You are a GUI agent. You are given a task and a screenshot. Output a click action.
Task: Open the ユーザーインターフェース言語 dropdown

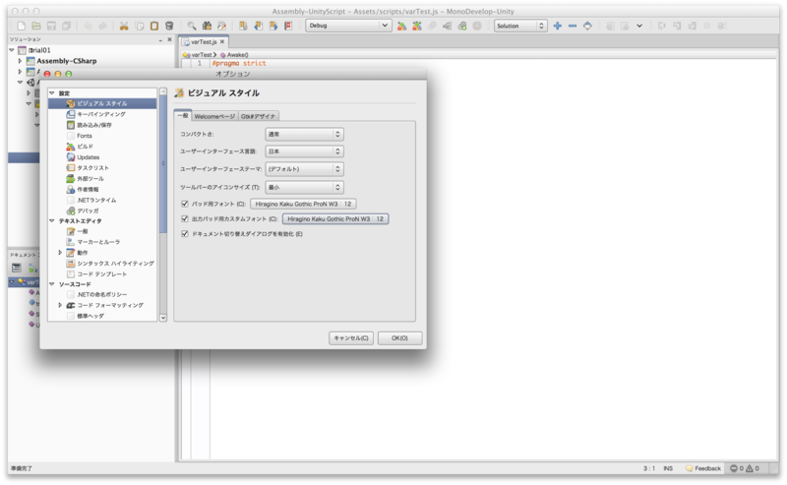[x=304, y=152]
